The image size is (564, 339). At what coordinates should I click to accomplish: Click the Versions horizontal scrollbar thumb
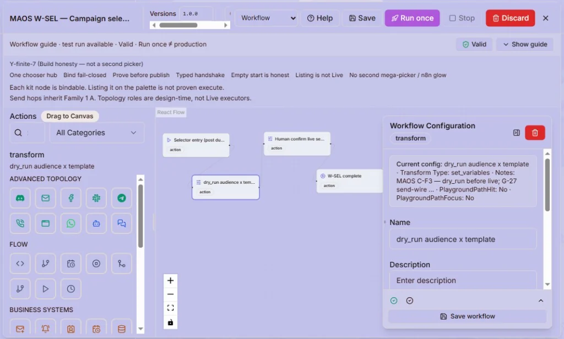178,25
